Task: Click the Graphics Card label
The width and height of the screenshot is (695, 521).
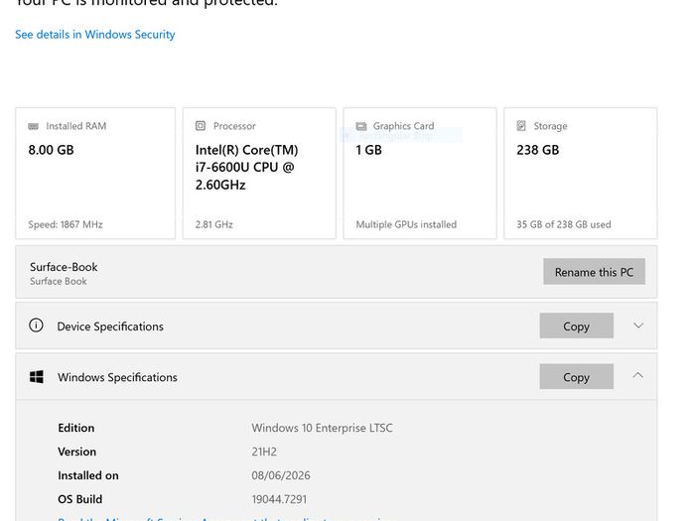Action: pyautogui.click(x=403, y=126)
